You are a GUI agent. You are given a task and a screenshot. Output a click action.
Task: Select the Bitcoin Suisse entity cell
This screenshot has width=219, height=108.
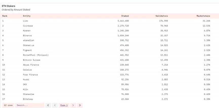(x=32, y=60)
